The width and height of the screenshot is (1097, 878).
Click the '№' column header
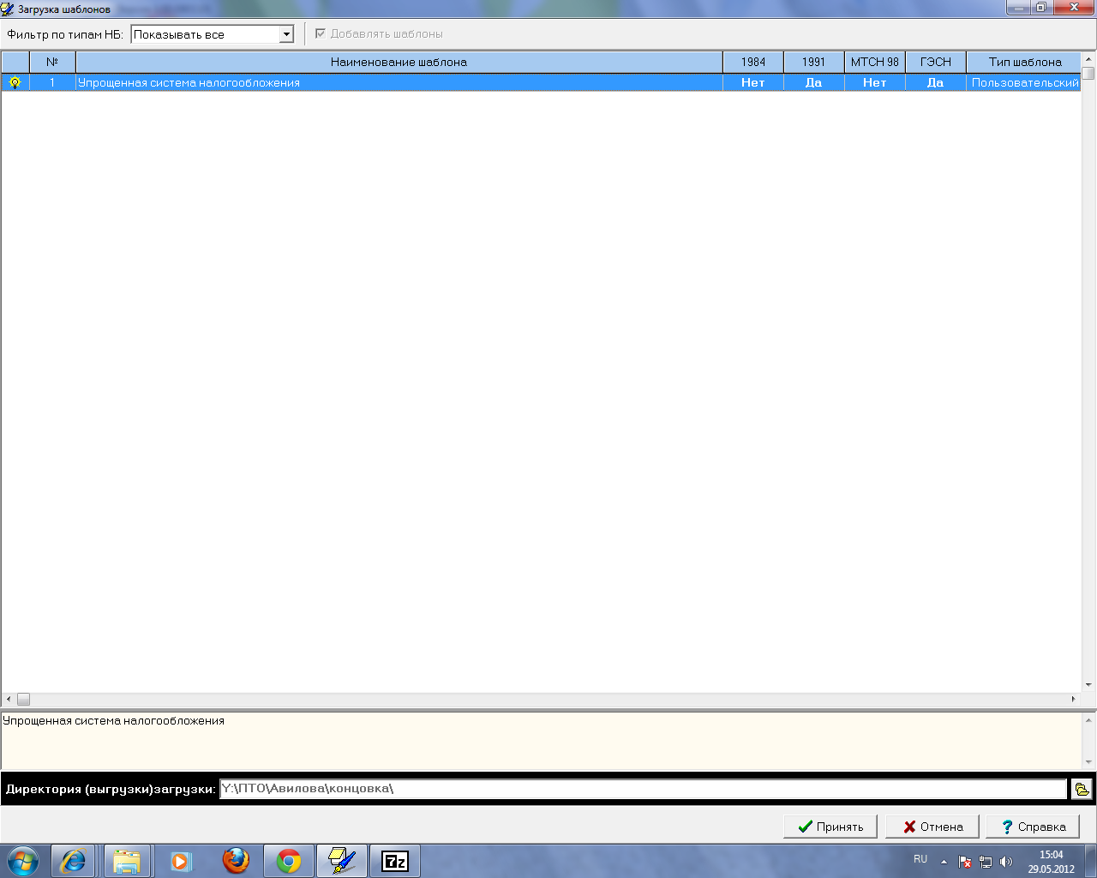(x=52, y=62)
